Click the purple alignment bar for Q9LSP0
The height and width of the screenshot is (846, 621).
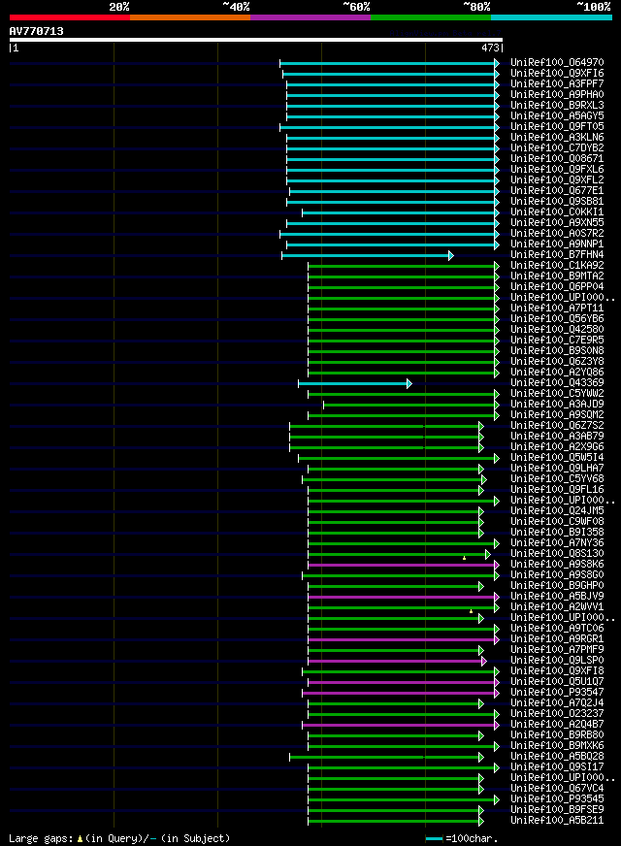tap(397, 661)
